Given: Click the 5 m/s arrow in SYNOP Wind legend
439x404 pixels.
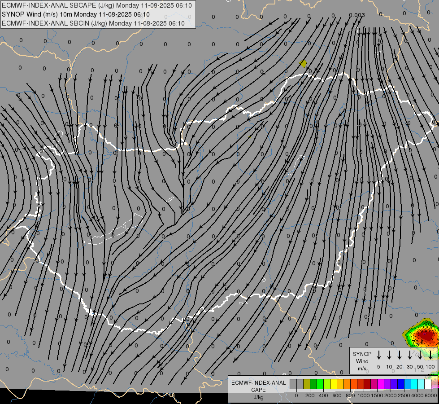Looking at the screenshot, I should 378,355.
